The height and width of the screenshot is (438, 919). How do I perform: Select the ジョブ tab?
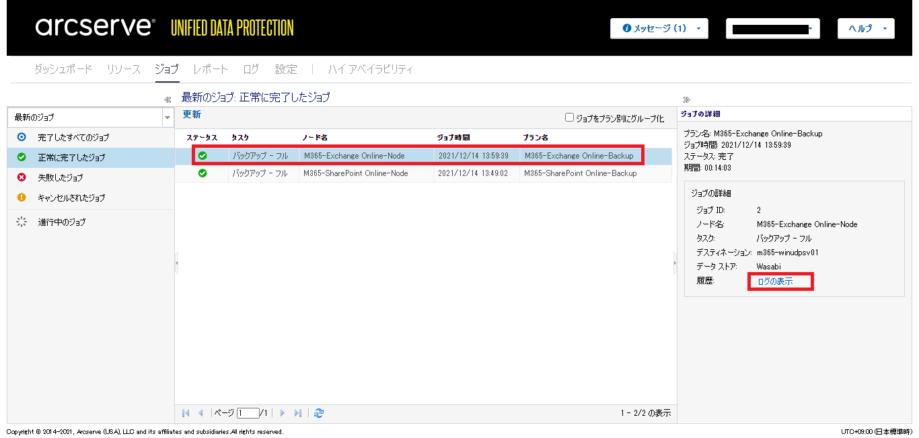pos(167,69)
